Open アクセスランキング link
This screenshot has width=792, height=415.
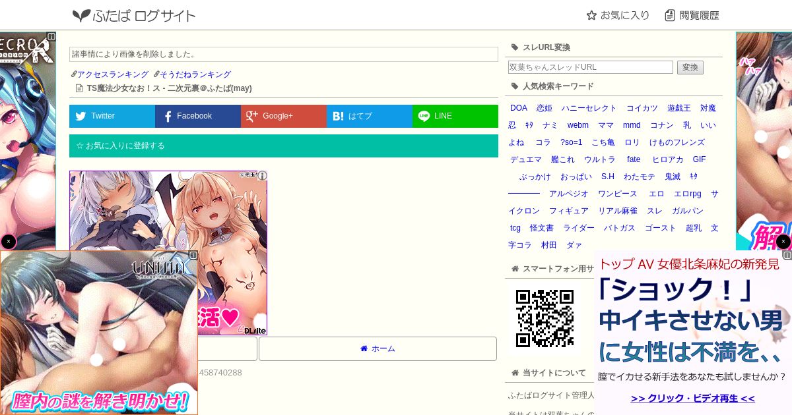click(113, 74)
